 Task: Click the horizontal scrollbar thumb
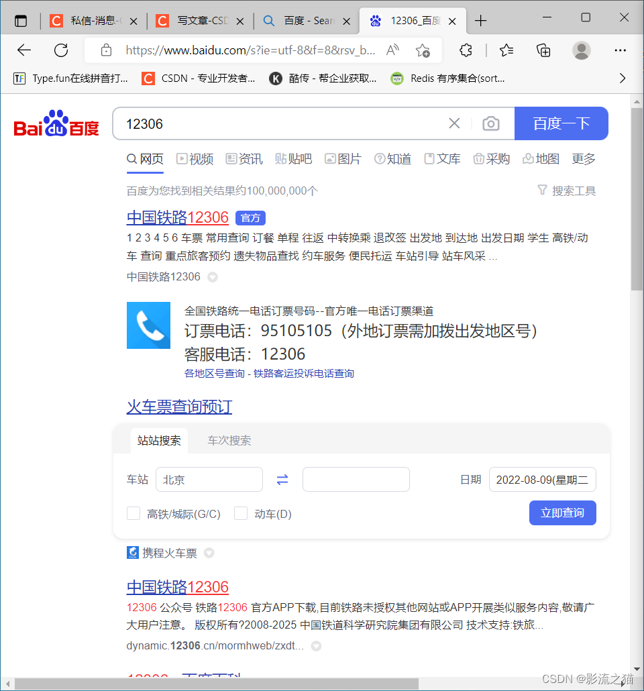217,684
